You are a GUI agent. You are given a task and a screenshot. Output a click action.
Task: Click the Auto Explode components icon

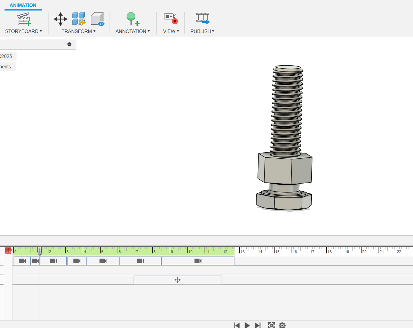coord(79,19)
